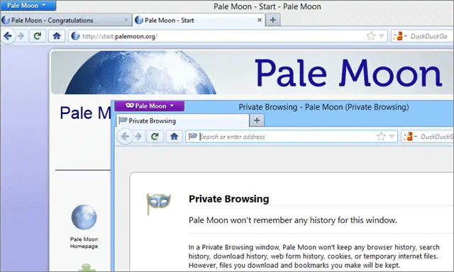This screenshot has width=454, height=272.
Task: Select the Private Browsing tab
Action: pyautogui.click(x=182, y=121)
